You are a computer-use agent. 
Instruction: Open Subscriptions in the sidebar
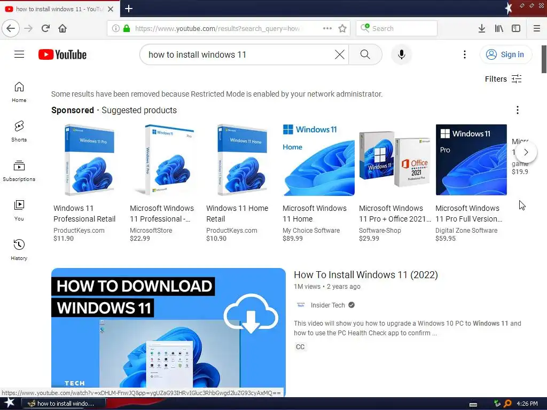19,171
